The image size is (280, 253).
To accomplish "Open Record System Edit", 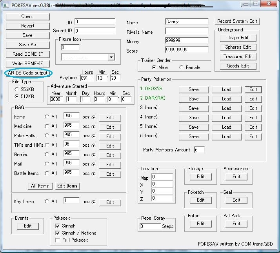I will coord(237,21).
